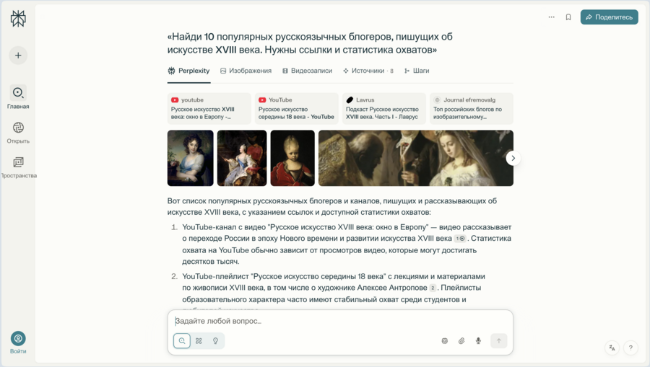
Task: Switch to the Изображения tab
Action: (246, 71)
